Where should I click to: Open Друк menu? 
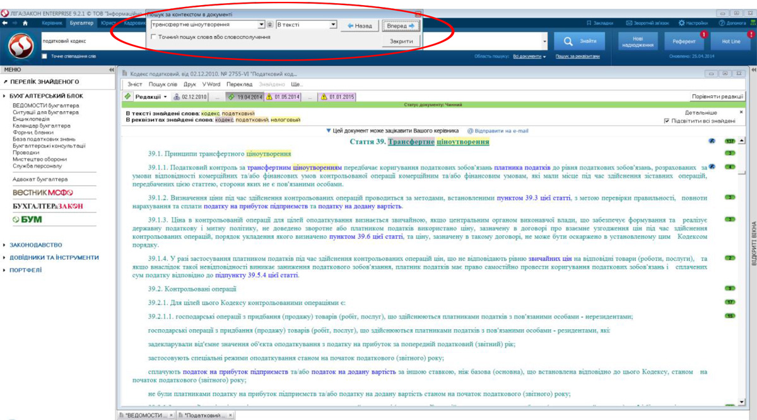click(190, 84)
